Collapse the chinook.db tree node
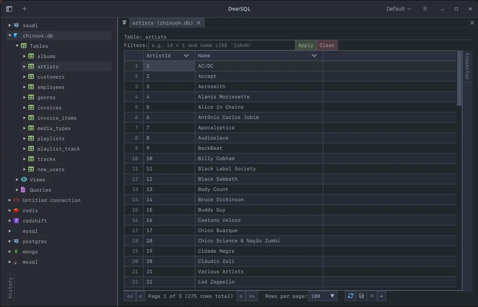Viewport: 478px width, 307px height. pyautogui.click(x=10, y=36)
